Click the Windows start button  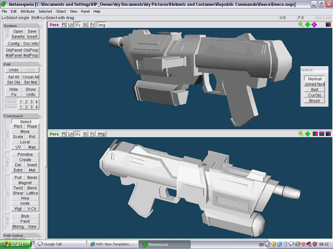tap(16, 244)
